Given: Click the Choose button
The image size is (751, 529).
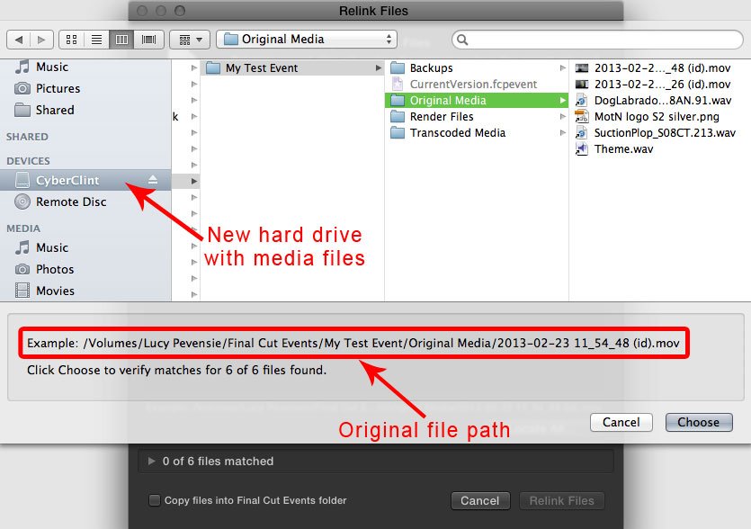Looking at the screenshot, I should (x=699, y=422).
